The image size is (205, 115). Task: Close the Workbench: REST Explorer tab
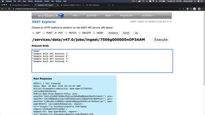58,5
